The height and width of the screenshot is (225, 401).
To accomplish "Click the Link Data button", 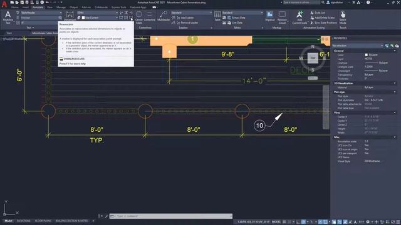I will click(235, 22).
